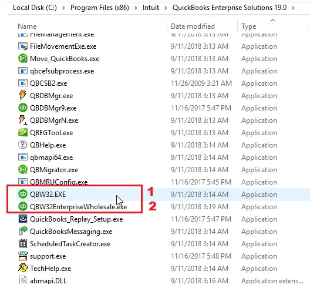
Task: Select file name abmapi.DLL
Action: 48,281
